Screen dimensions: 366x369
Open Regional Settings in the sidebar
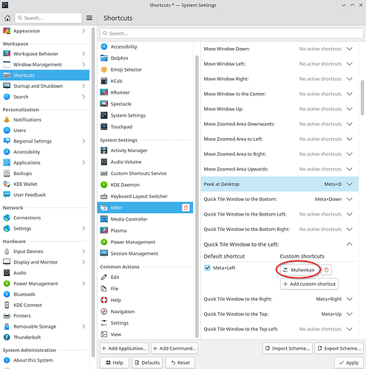pos(44,141)
